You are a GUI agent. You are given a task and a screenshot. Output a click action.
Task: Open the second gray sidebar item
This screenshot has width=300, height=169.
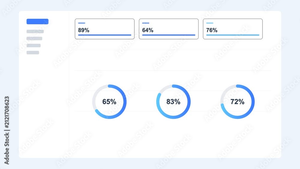[x=34, y=38]
